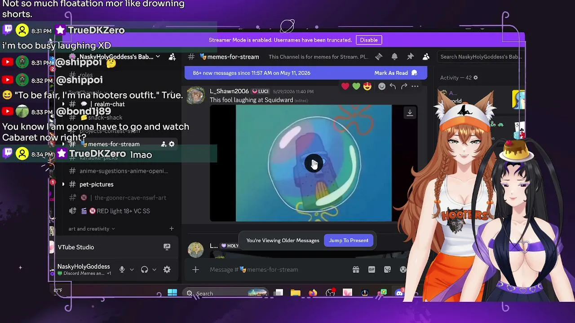Click the Jump To Present button
This screenshot has height=323, width=575.
point(349,240)
